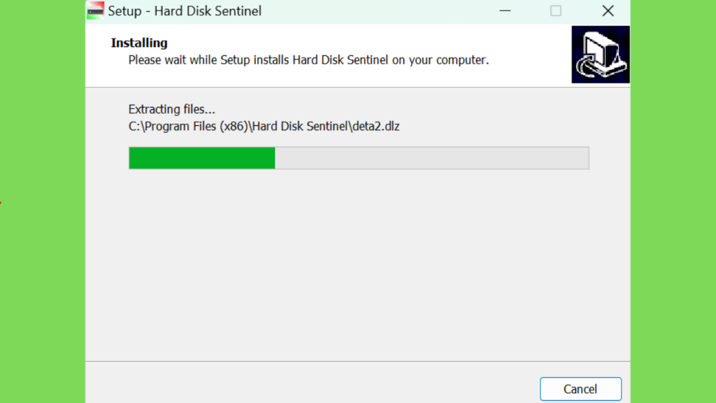
Task: Click the "Hard Disk Sentinel" folder name in path
Action: (x=301, y=127)
